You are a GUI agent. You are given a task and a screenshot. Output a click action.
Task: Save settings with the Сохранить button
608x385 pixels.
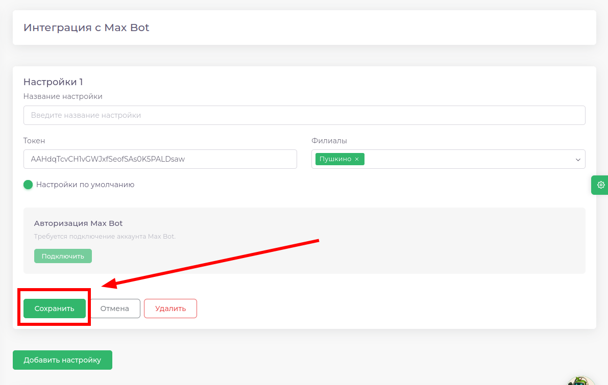coord(54,309)
